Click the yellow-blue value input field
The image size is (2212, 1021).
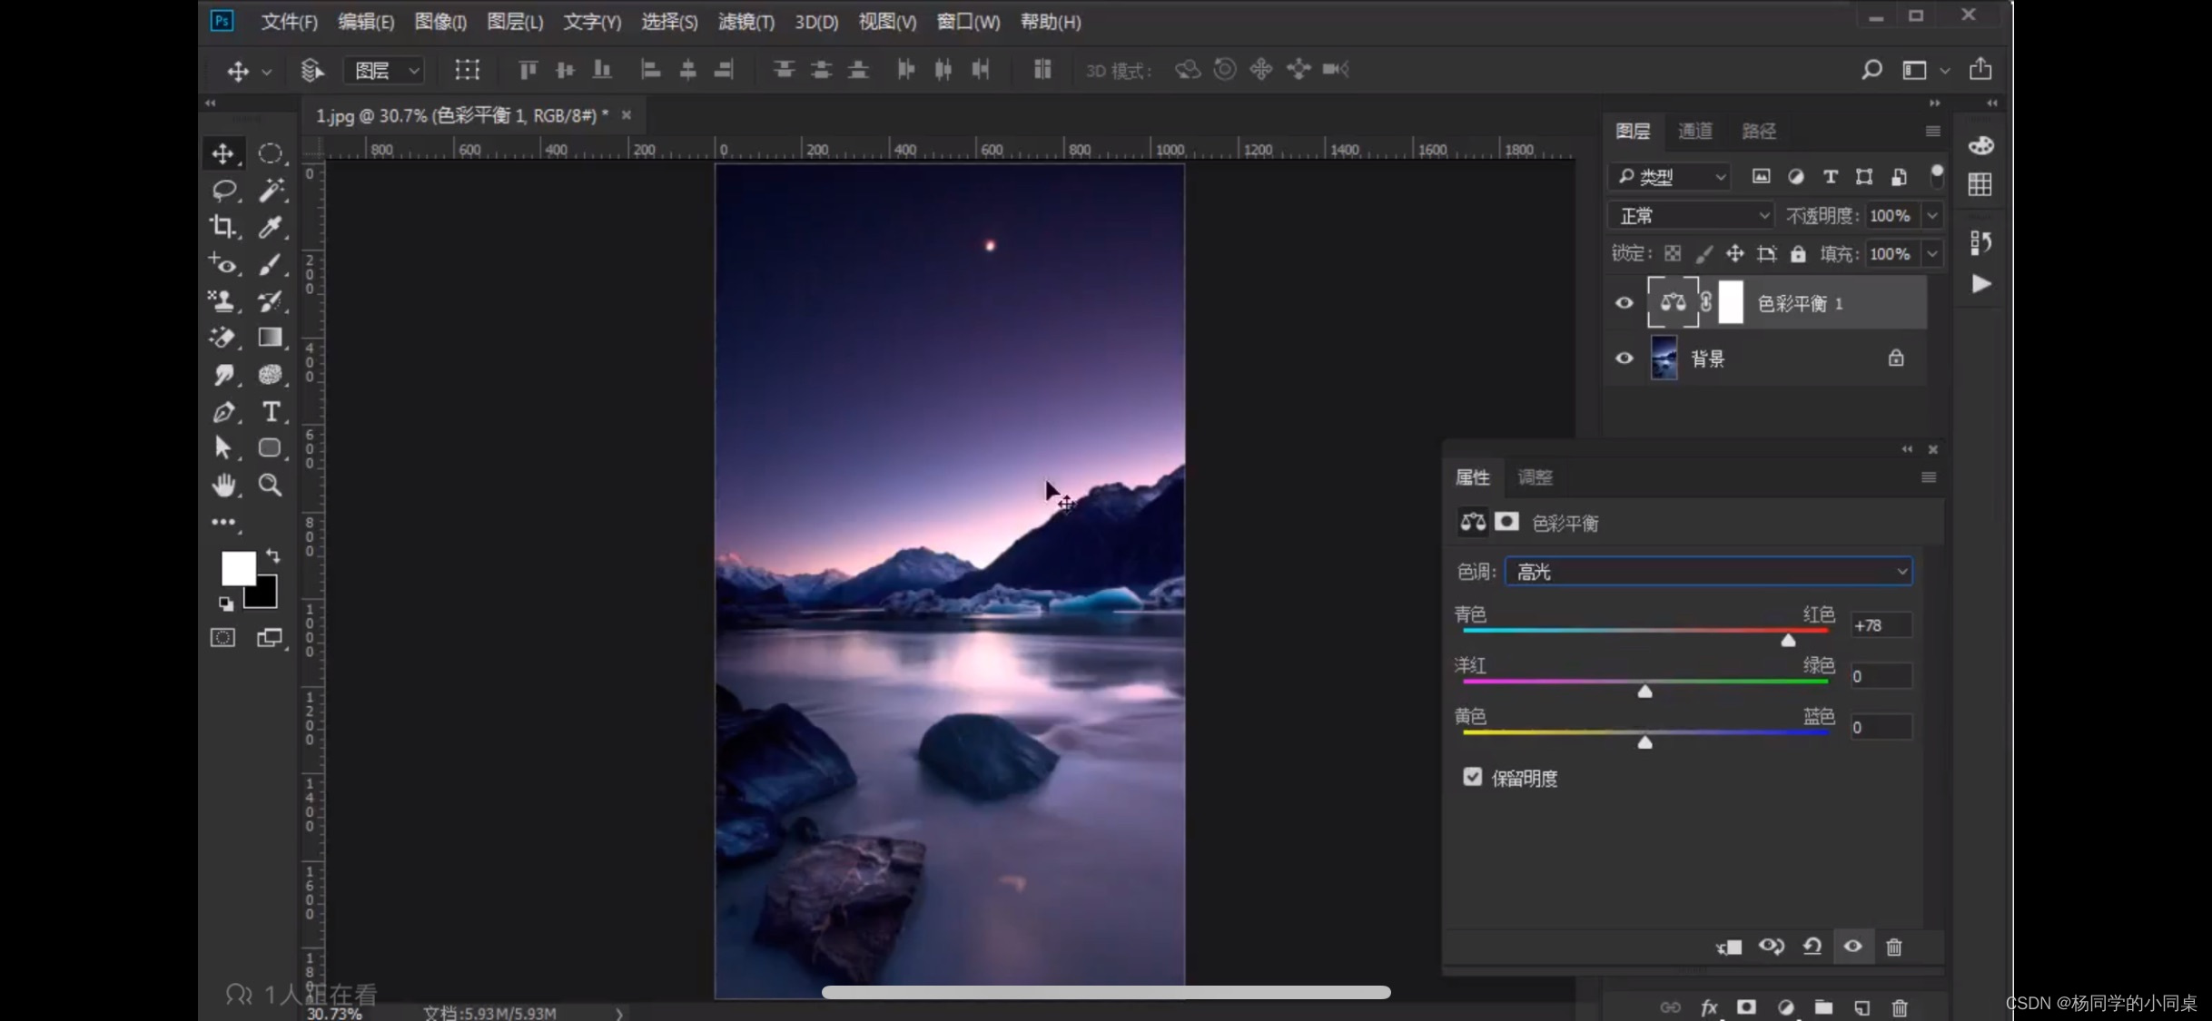pyautogui.click(x=1881, y=727)
